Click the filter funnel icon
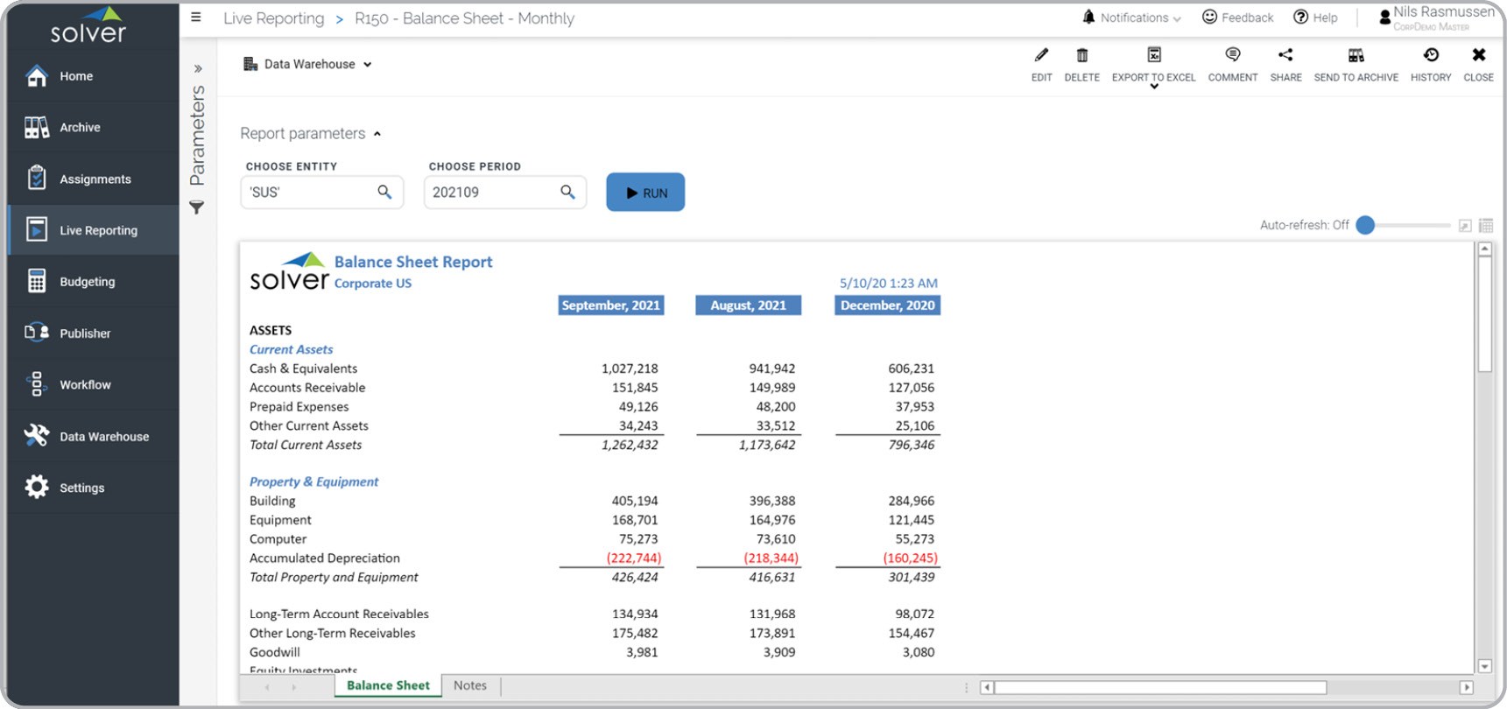Image resolution: width=1507 pixels, height=709 pixels. [197, 207]
